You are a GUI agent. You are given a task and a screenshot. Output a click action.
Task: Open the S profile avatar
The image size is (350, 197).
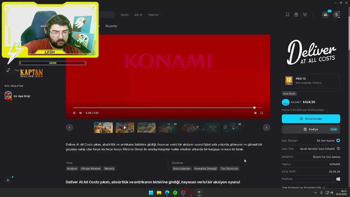336,15
